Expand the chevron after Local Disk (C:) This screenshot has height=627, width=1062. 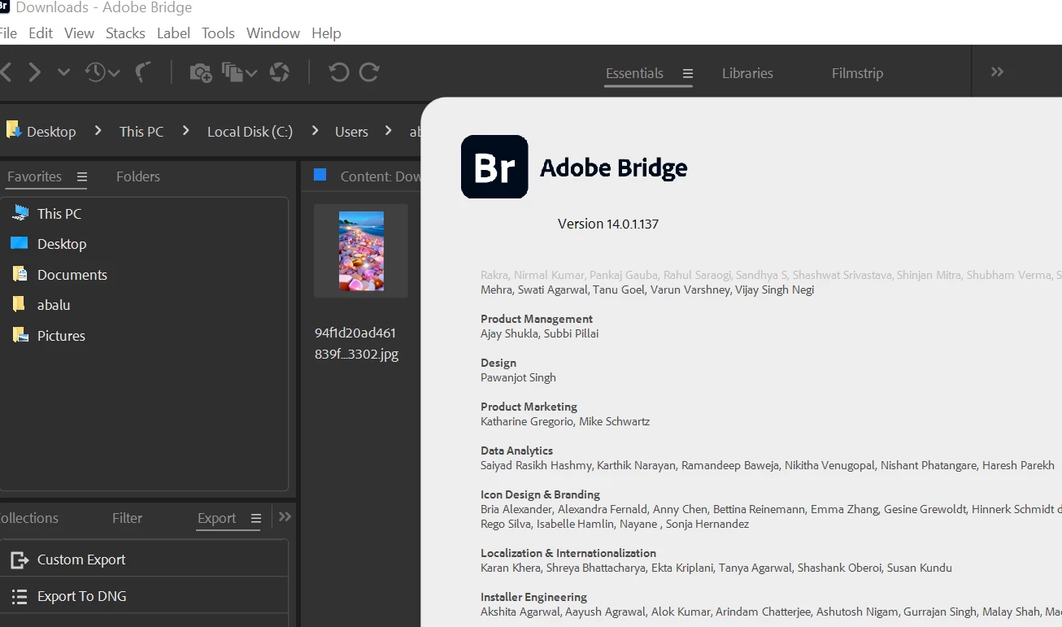click(x=315, y=130)
